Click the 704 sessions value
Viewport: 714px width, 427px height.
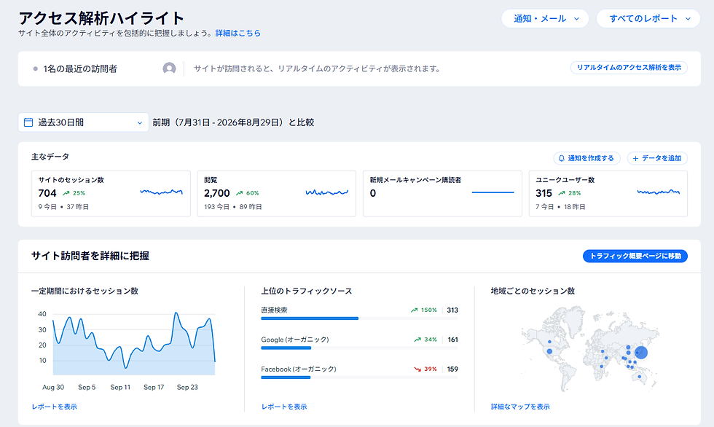pyautogui.click(x=47, y=193)
